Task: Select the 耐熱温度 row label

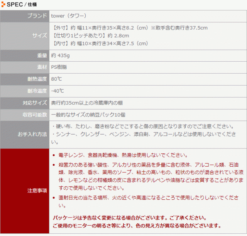Action: pyautogui.click(x=37, y=79)
